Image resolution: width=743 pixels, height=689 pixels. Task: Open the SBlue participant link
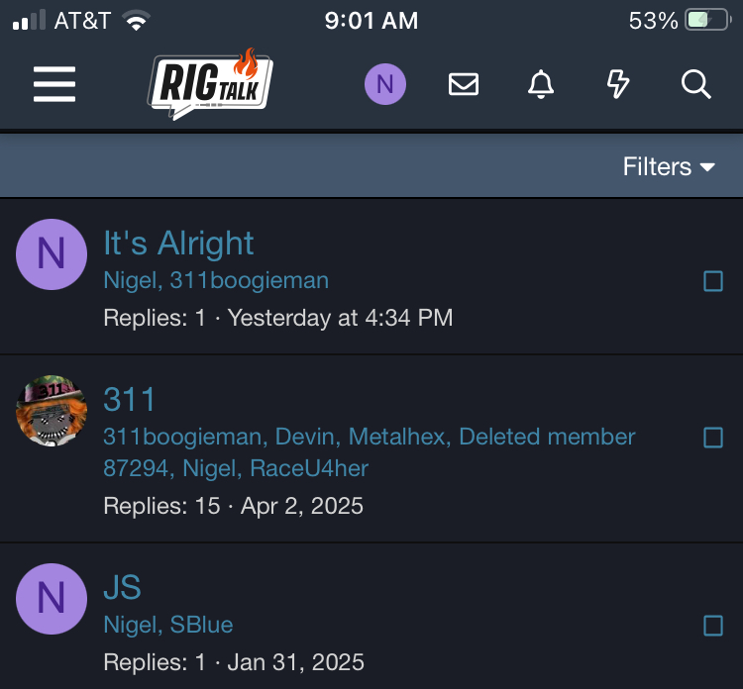[201, 625]
